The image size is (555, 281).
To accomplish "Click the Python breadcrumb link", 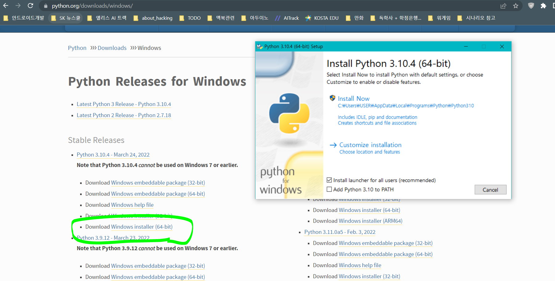I will coord(77,48).
